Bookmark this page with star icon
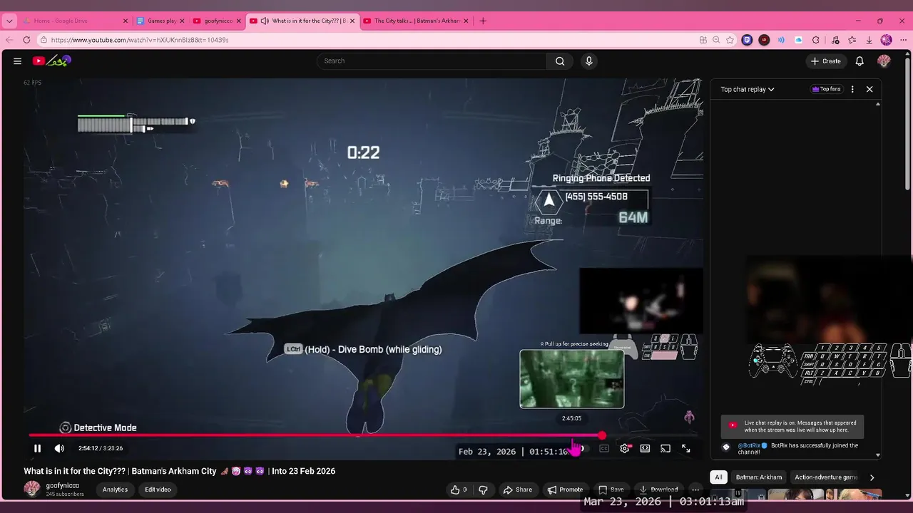 pos(730,40)
